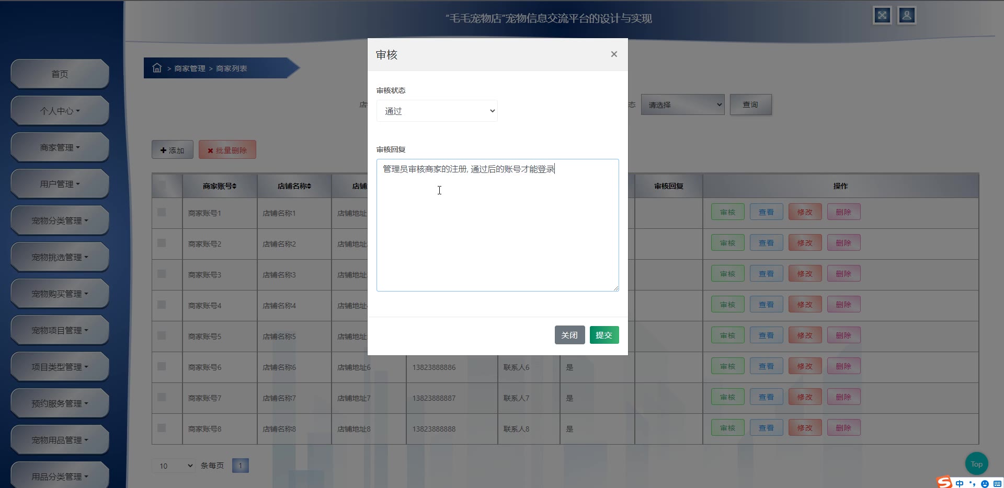Viewport: 1004px width, 488px height.
Task: Check the box for 商家账号4 row
Action: 162,305
